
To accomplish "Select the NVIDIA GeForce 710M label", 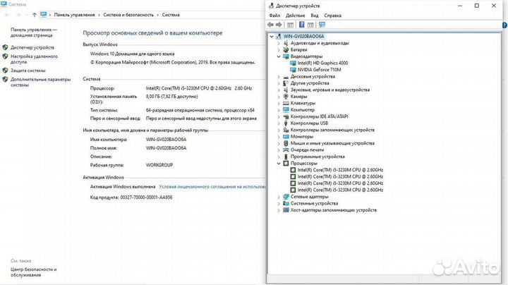I will 319,70.
